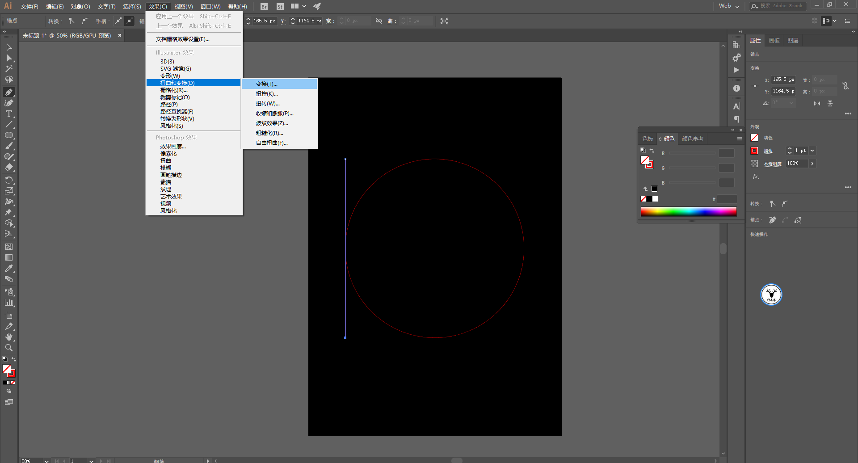
Task: Toggle the link icon in control bar
Action: click(379, 21)
